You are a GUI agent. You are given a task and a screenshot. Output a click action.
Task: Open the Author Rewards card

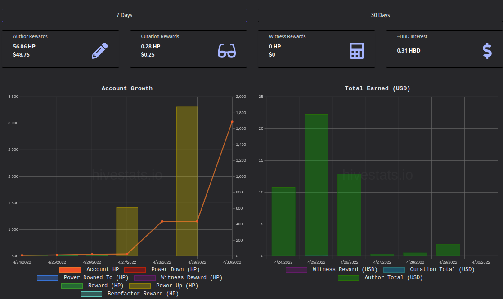click(x=61, y=49)
